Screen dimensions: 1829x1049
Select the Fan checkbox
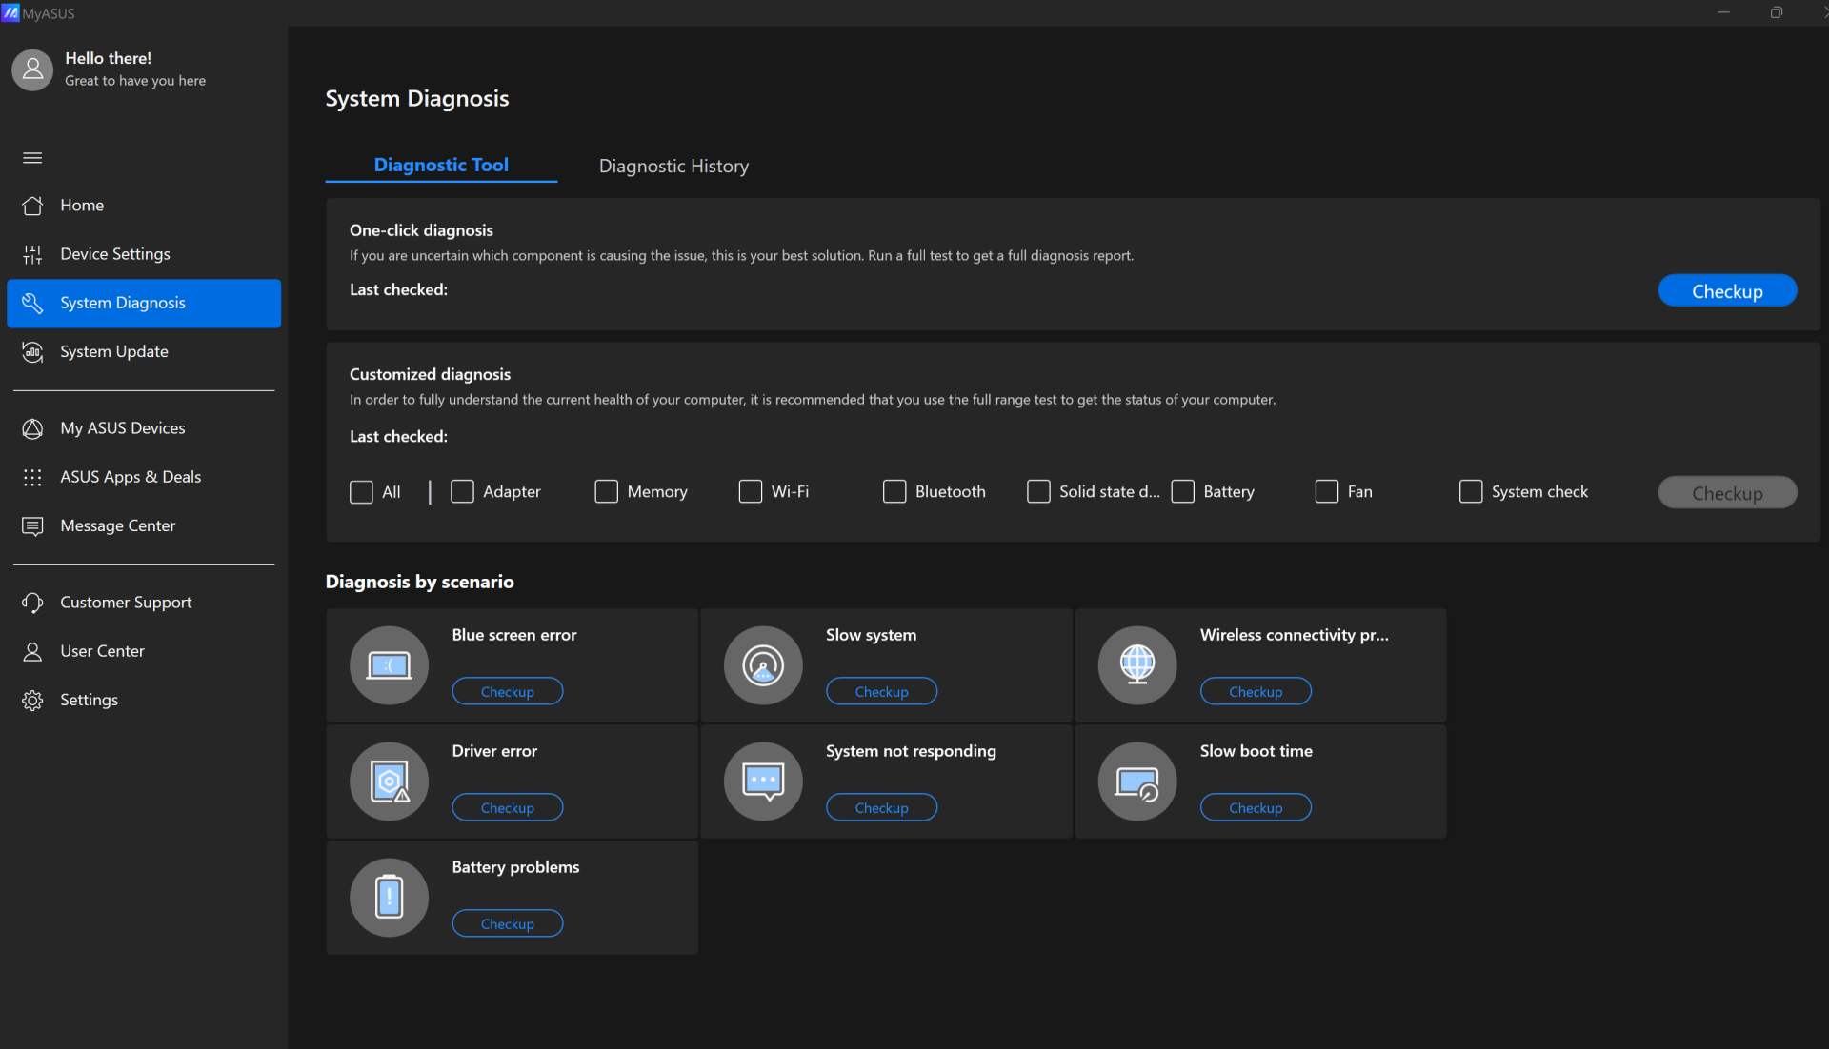click(x=1326, y=491)
